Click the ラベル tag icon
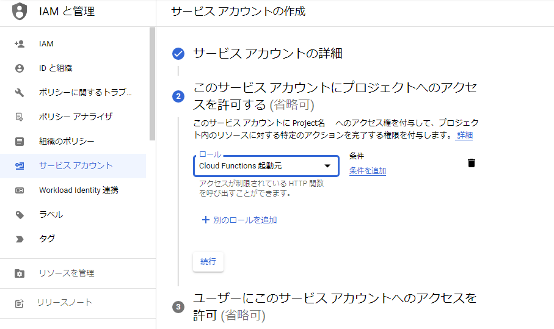Viewport: 554px width, 329px height. tap(20, 215)
